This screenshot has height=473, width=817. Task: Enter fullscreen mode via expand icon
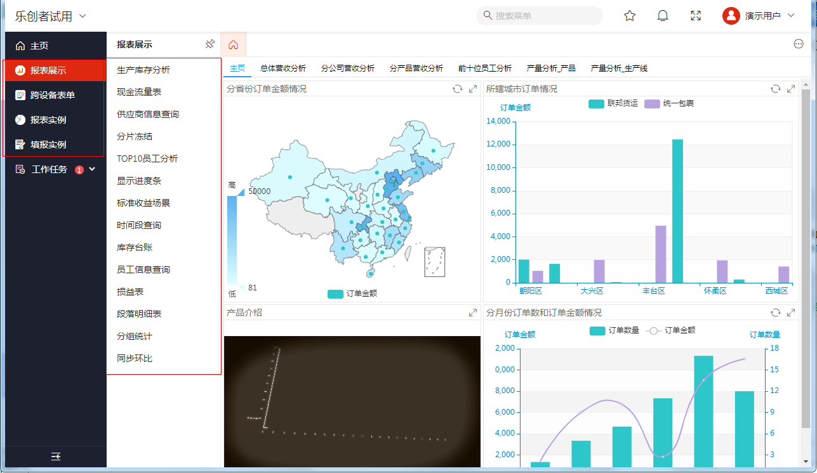696,16
